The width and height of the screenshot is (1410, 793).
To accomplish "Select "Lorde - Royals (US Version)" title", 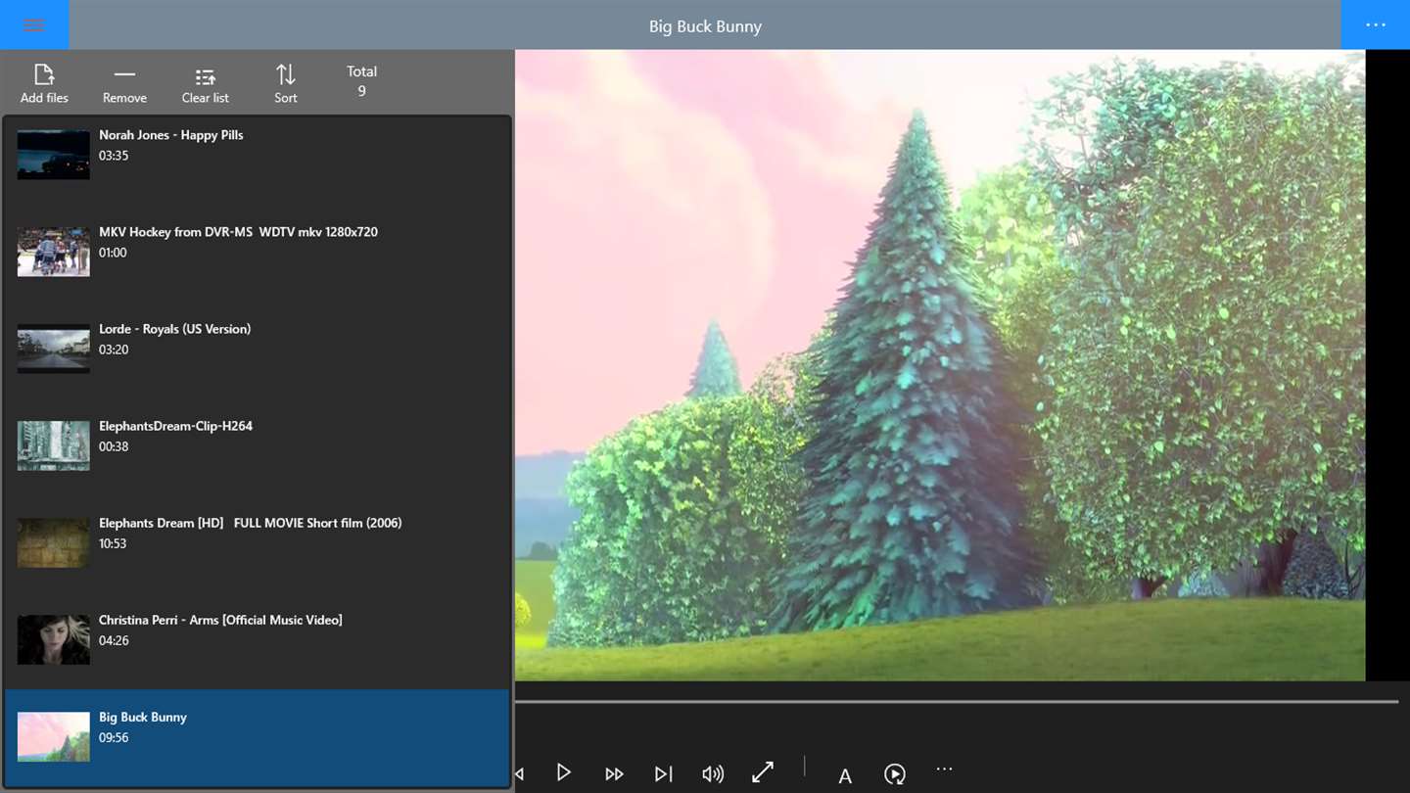I will pyautogui.click(x=175, y=329).
